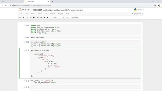This screenshot has width=162, height=91.
Task: Click the mode = 'marker' line
Action: click(54, 67)
